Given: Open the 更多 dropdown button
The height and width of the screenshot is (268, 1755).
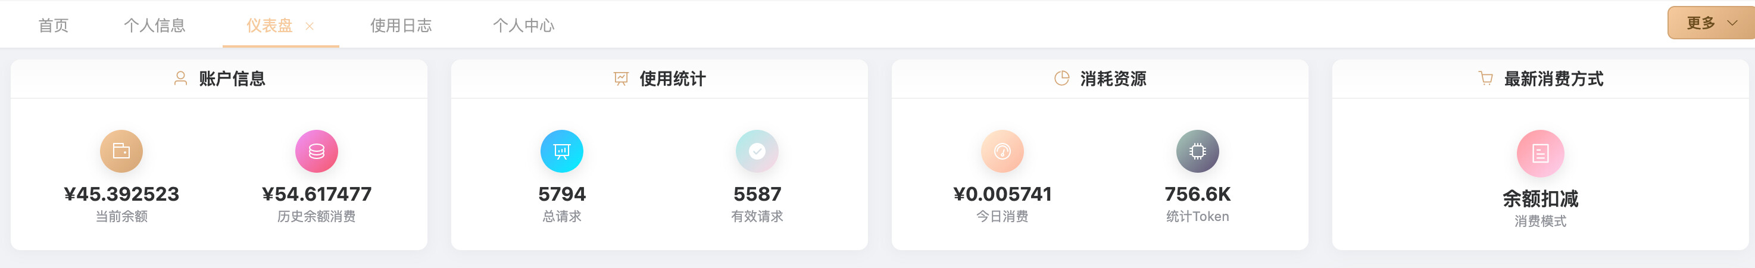Looking at the screenshot, I should 1711,23.
